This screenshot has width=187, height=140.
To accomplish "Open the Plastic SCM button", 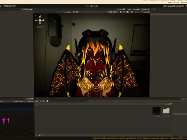I will [x=9, y=6].
